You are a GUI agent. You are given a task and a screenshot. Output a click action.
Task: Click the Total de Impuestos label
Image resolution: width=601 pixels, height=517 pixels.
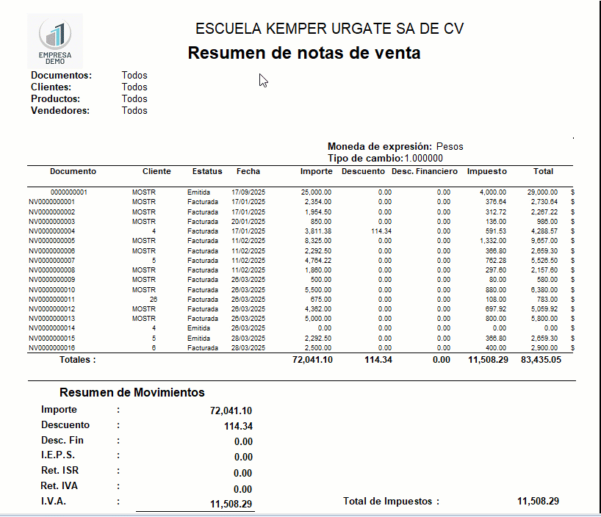pyautogui.click(x=391, y=501)
